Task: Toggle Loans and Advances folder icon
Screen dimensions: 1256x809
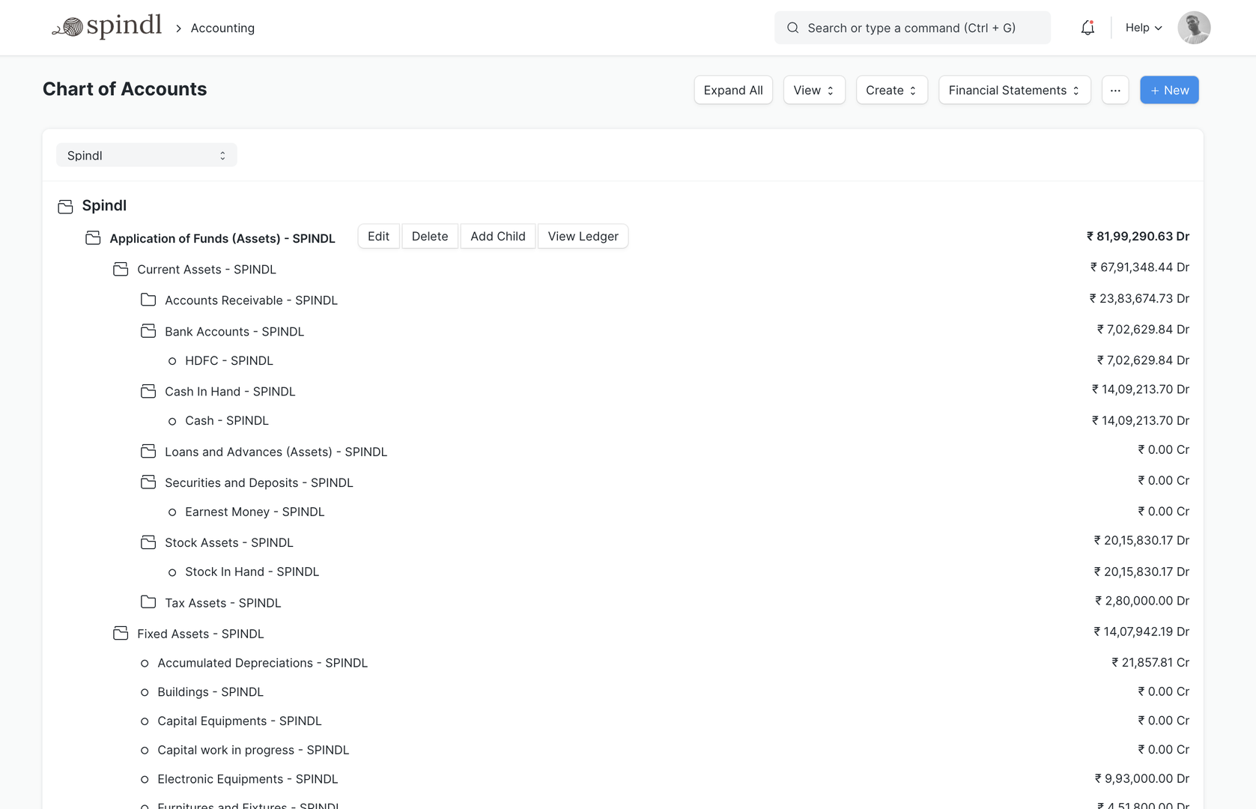Action: [148, 451]
